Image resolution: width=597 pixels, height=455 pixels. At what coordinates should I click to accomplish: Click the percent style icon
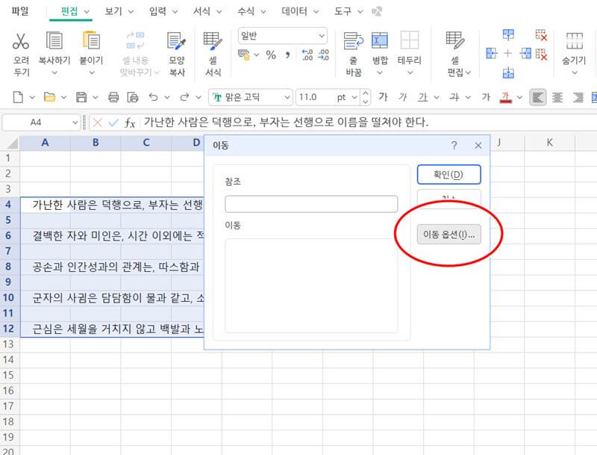(x=271, y=55)
